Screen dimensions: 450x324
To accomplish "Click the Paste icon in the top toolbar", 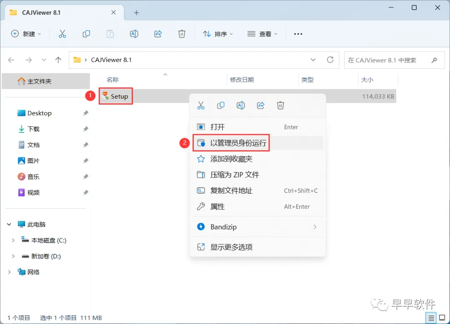I will click(x=110, y=34).
